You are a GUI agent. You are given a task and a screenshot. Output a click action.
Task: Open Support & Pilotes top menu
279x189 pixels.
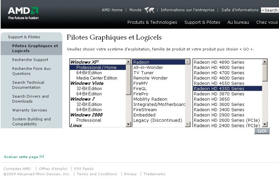point(202,22)
